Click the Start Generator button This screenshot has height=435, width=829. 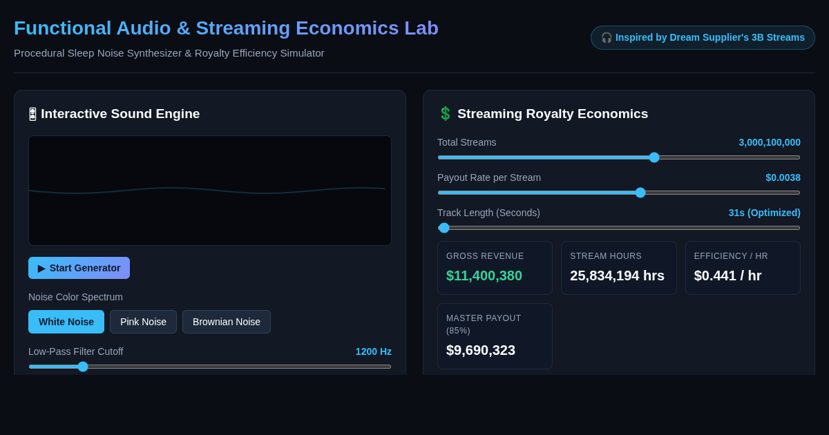coord(79,268)
